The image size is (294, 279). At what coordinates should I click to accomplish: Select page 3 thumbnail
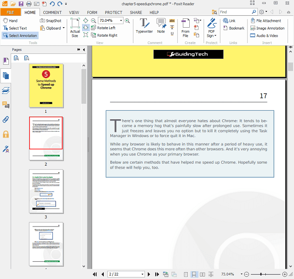pyautogui.click(x=46, y=191)
